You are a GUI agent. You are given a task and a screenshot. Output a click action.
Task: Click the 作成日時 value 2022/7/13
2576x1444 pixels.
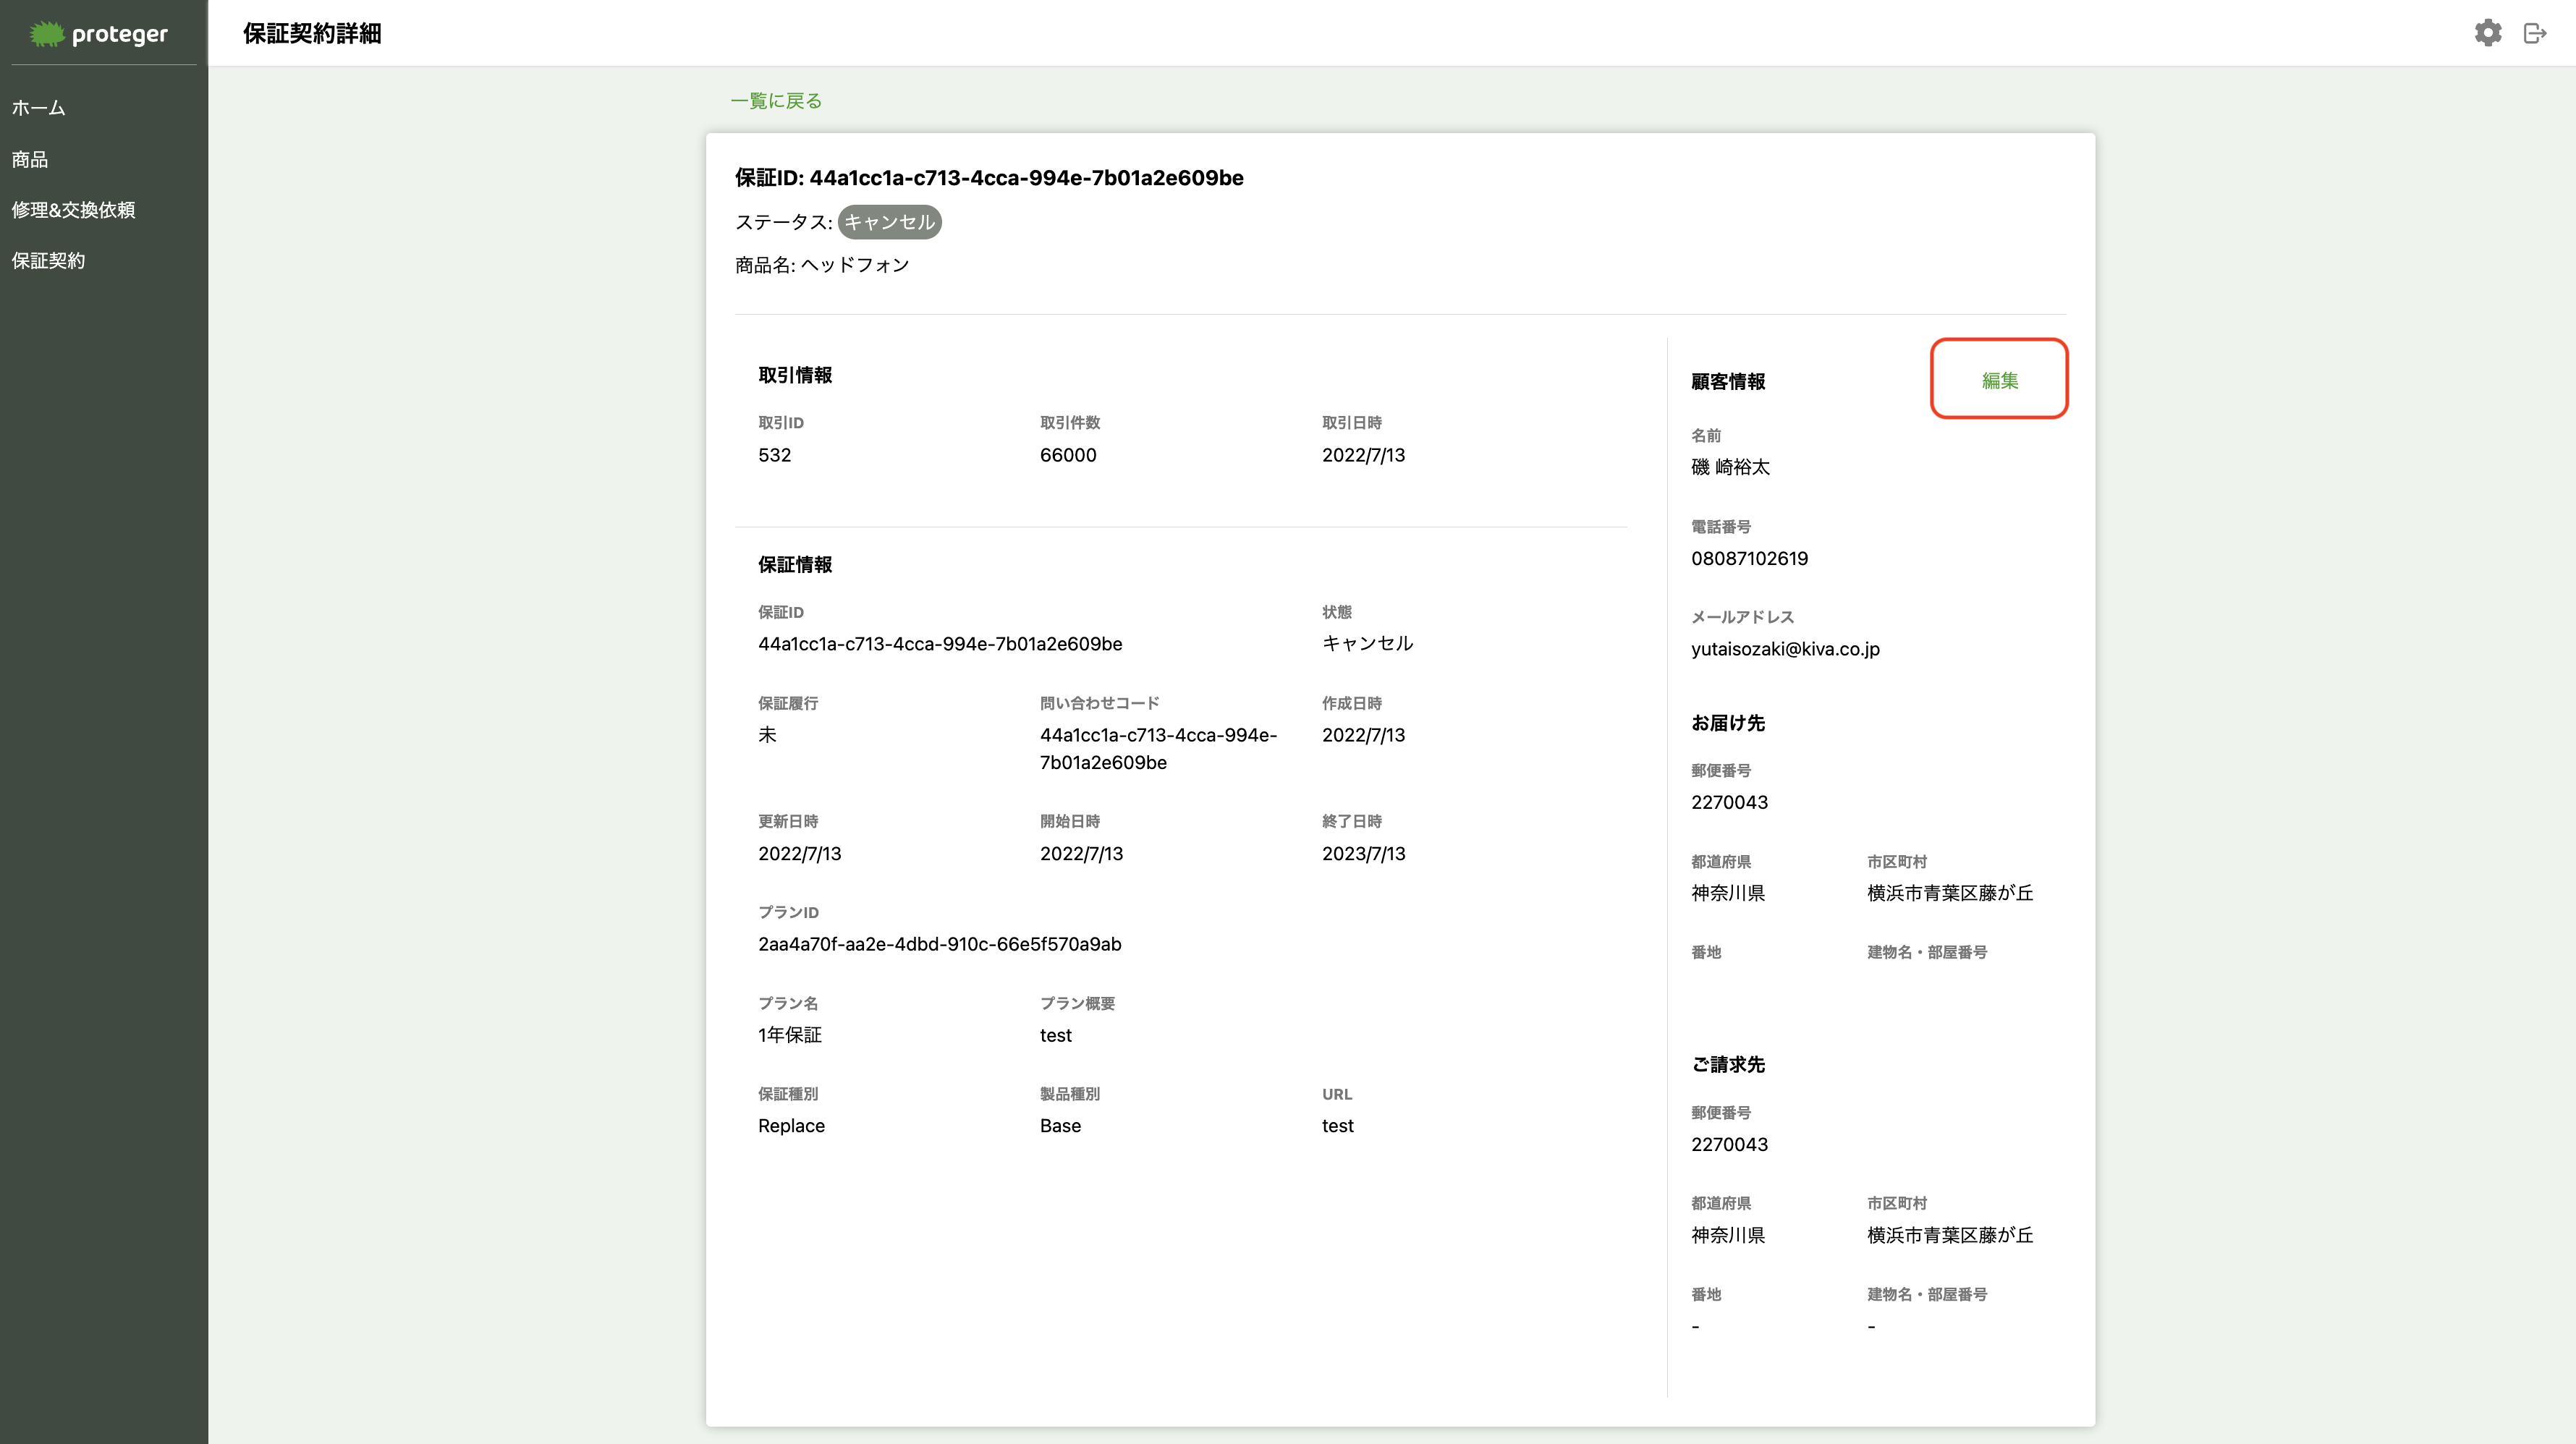pos(1364,735)
